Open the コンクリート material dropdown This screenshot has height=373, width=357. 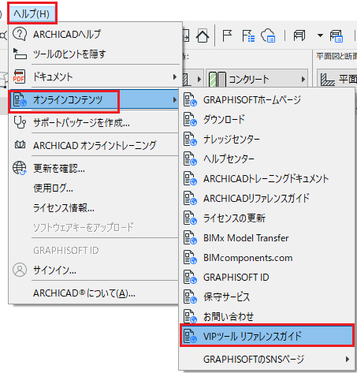point(257,79)
